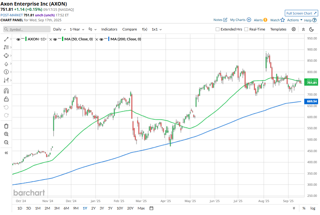Toggle the magnet snap tool

tap(6, 91)
